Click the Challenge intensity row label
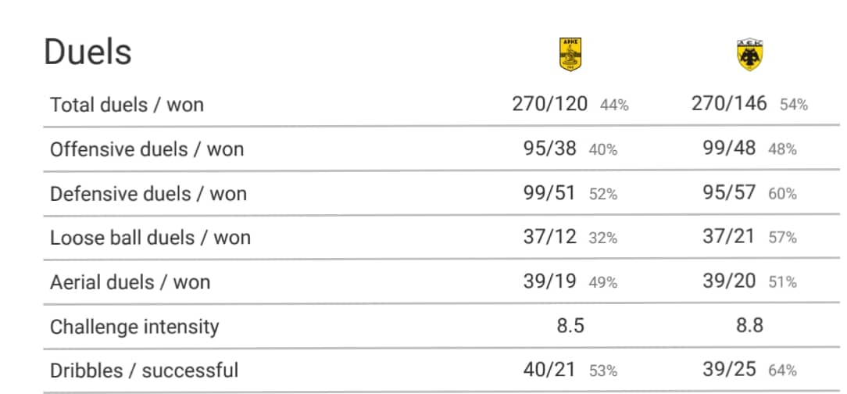 click(134, 327)
